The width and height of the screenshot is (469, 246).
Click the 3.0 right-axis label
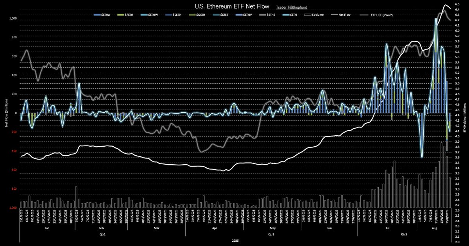pyautogui.click(x=458, y=189)
